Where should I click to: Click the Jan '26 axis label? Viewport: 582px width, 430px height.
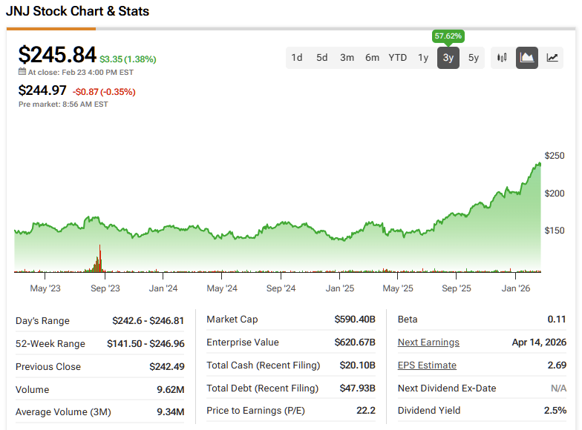(x=515, y=288)
